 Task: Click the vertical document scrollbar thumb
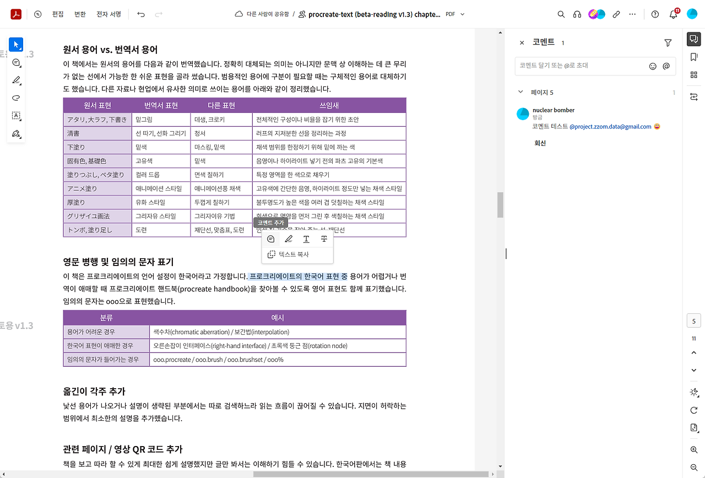pyautogui.click(x=501, y=205)
